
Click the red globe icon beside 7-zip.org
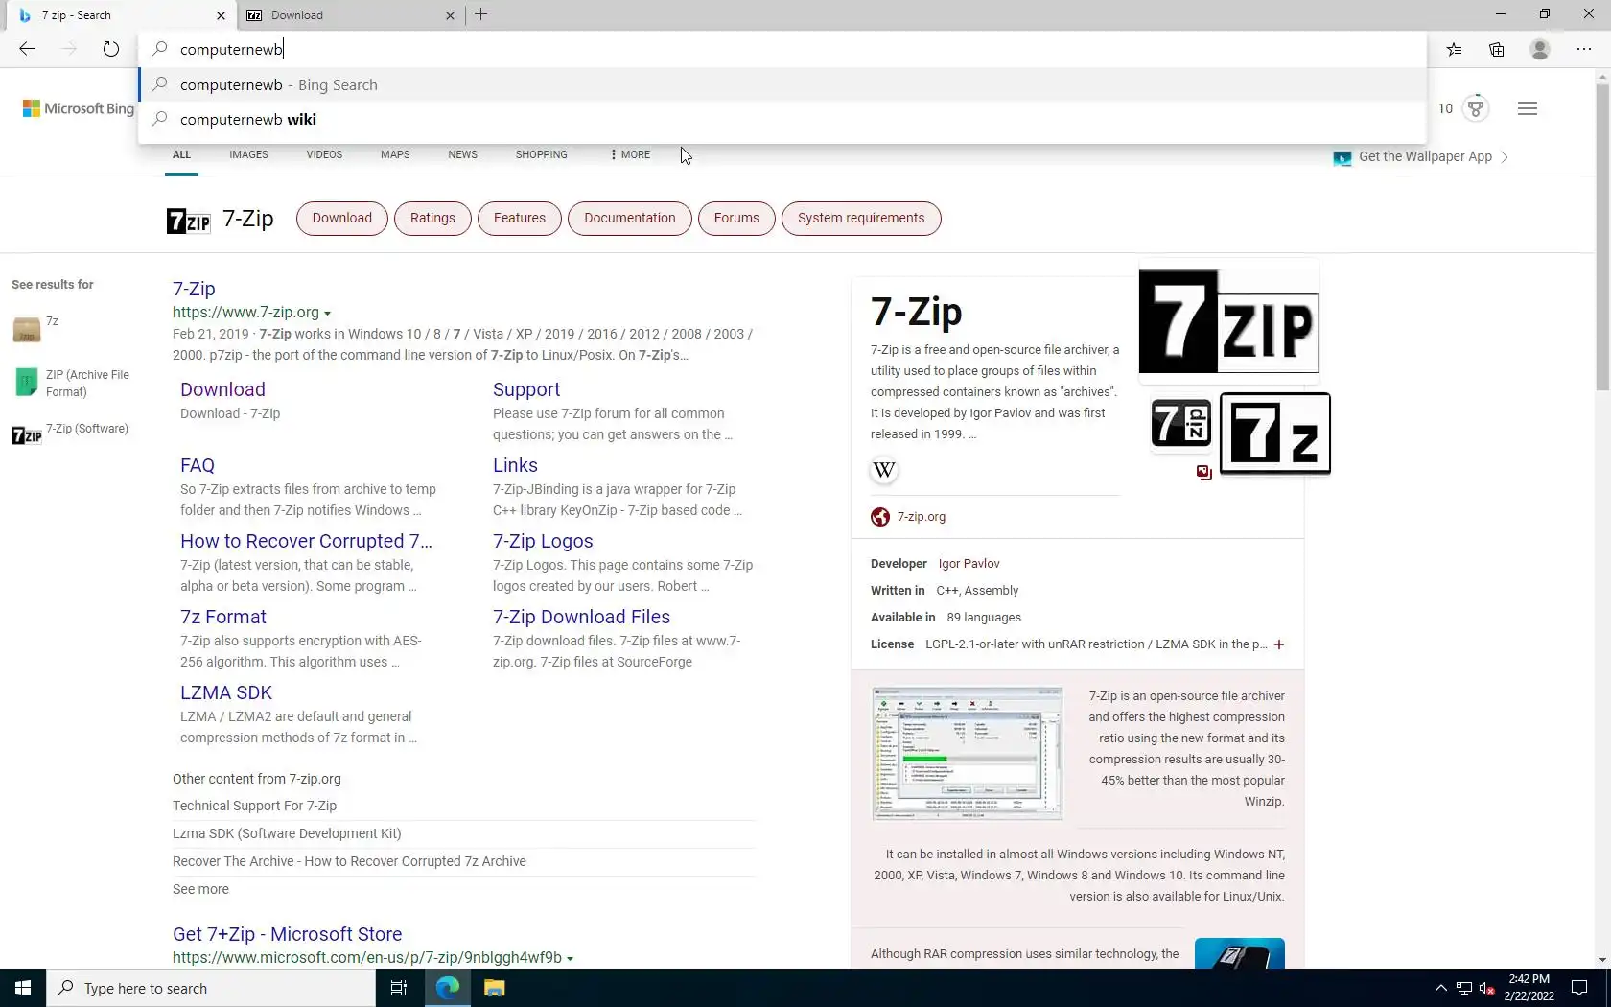(880, 517)
